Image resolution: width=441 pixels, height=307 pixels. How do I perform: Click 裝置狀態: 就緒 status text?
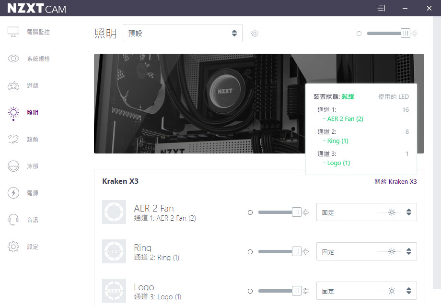click(334, 96)
